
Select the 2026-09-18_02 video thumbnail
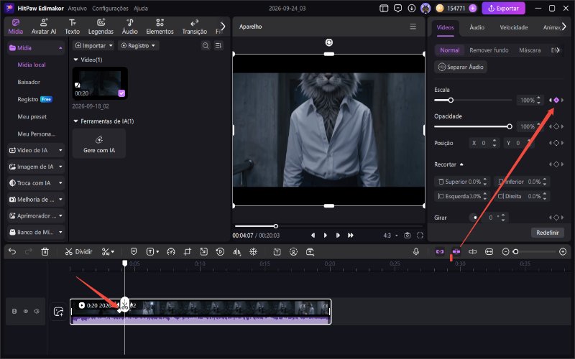click(x=100, y=83)
